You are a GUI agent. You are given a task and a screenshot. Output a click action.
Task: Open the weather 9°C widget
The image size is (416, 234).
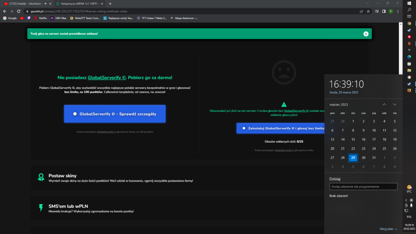(409, 189)
